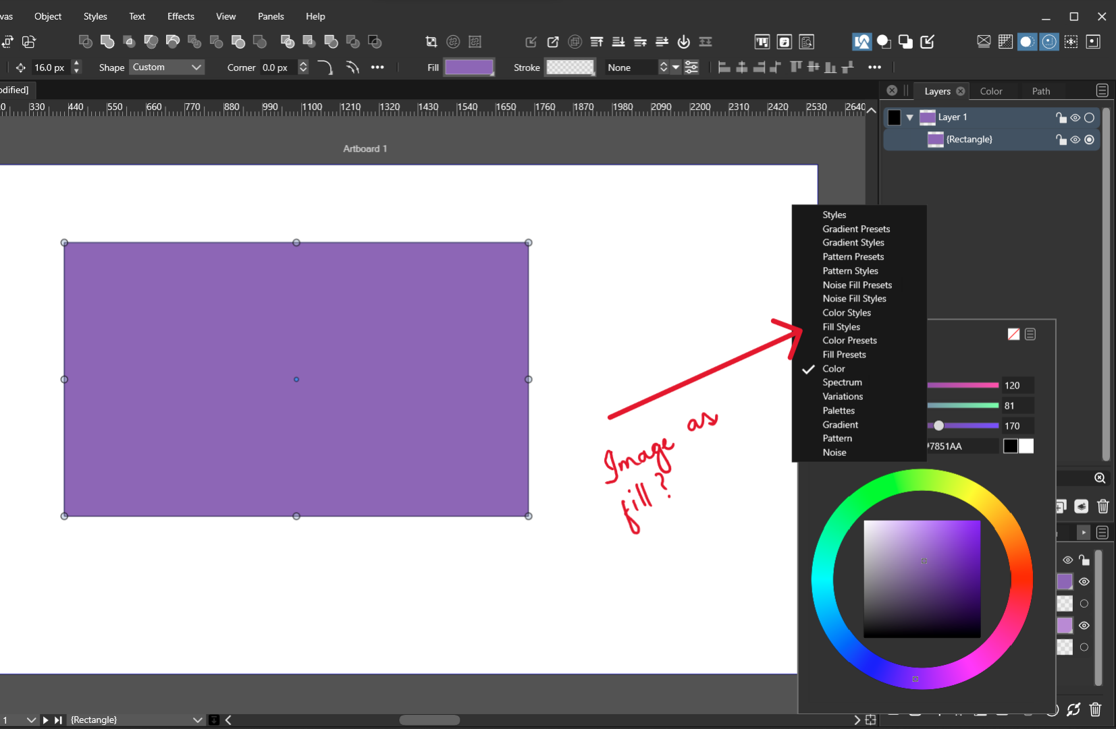This screenshot has width=1116, height=729.
Task: Click the purple Fill color swatch
Action: (x=469, y=67)
